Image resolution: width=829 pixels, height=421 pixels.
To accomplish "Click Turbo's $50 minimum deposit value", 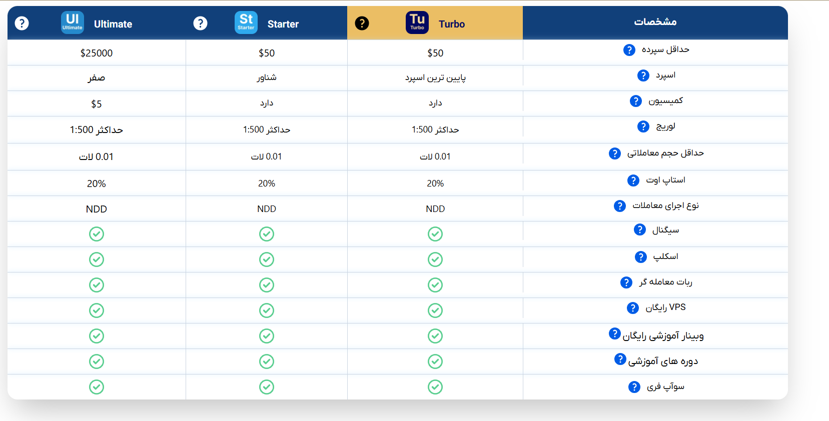I will pos(435,53).
